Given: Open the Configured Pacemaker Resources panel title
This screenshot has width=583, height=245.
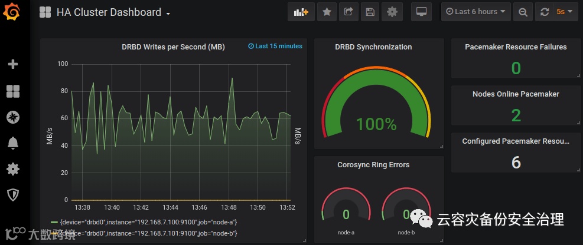Looking at the screenshot, I should coord(516,141).
